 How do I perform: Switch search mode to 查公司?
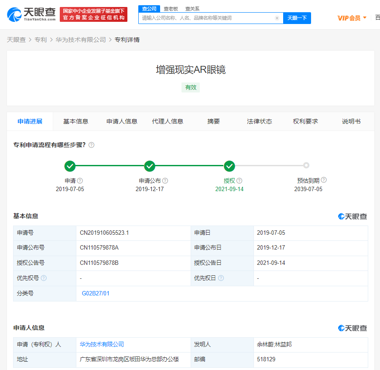pyautogui.click(x=149, y=9)
